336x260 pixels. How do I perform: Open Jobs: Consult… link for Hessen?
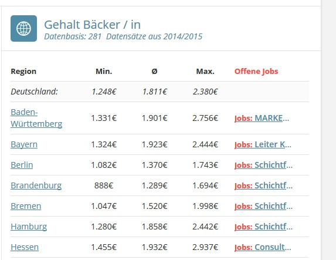(263, 247)
